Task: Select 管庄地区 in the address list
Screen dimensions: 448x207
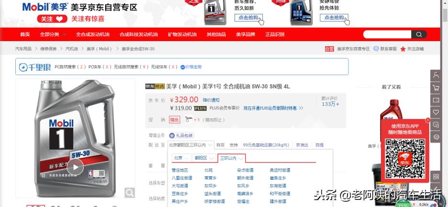Action: pyautogui.click(x=180, y=170)
